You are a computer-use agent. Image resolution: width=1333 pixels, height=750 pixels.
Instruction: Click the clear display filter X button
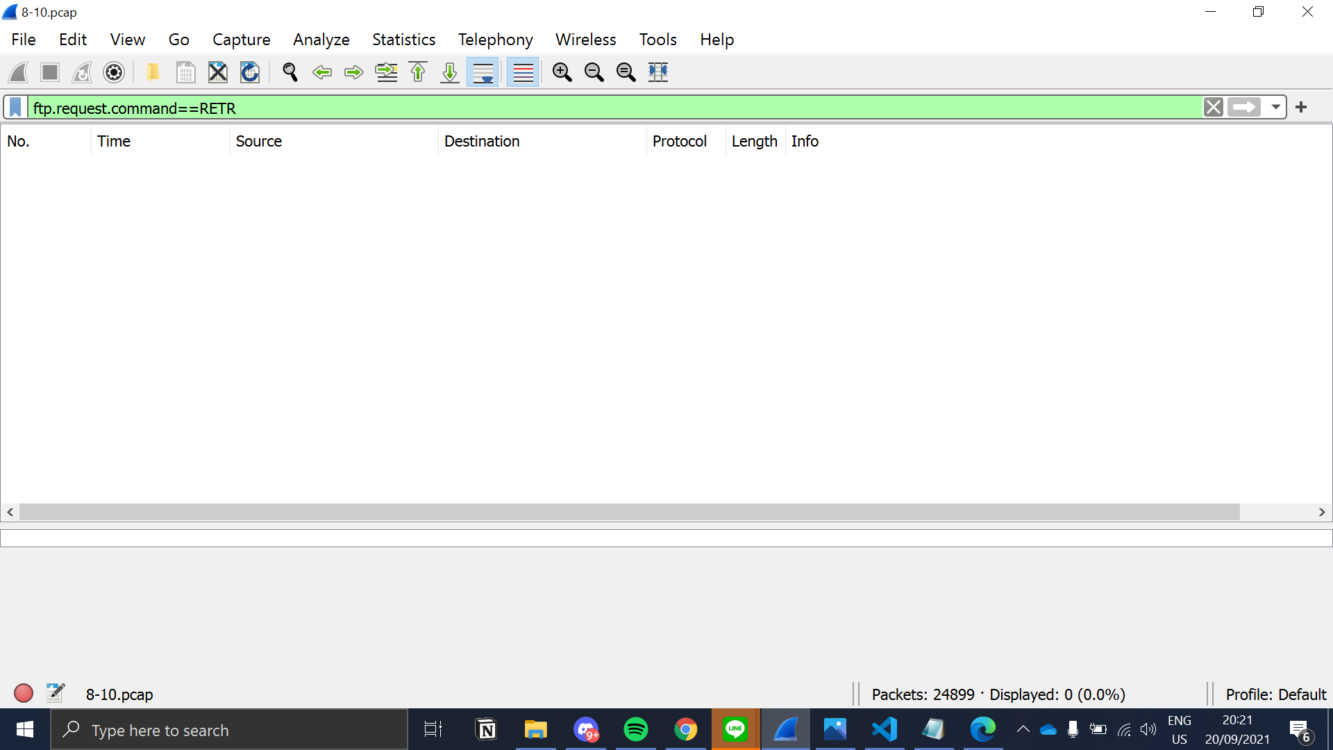pyautogui.click(x=1214, y=108)
